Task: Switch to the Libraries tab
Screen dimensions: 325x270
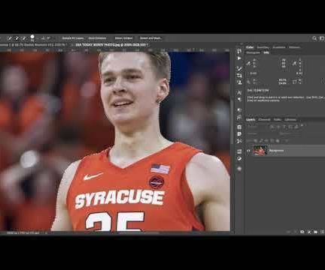Action: 290,120
